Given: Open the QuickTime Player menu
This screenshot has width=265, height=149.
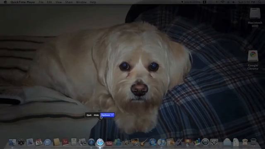Looking at the screenshot, I should point(23,2).
